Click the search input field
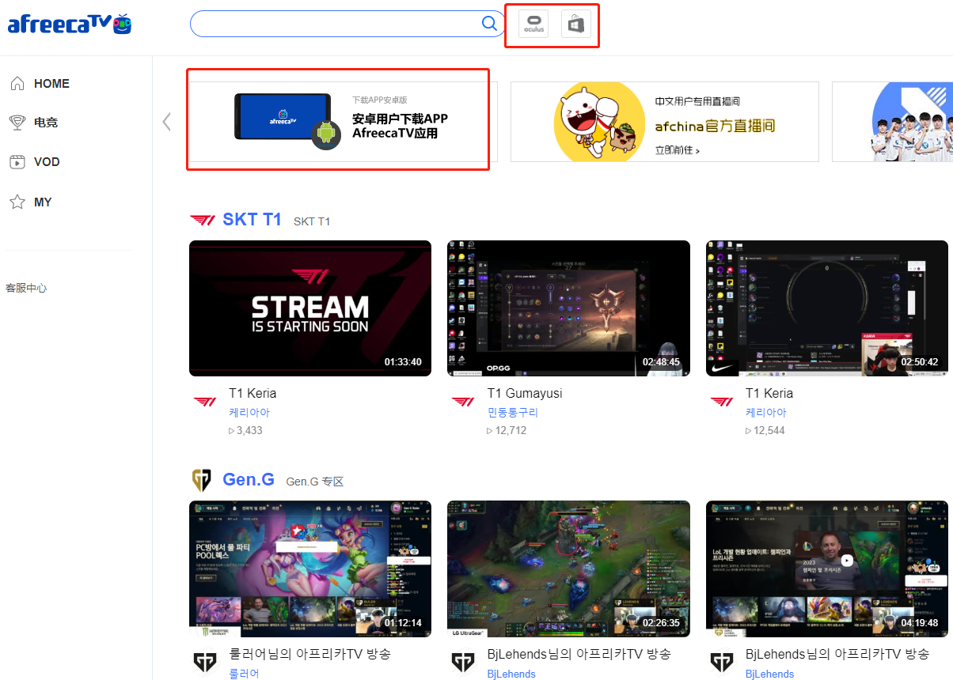This screenshot has height=680, width=953. click(x=332, y=24)
